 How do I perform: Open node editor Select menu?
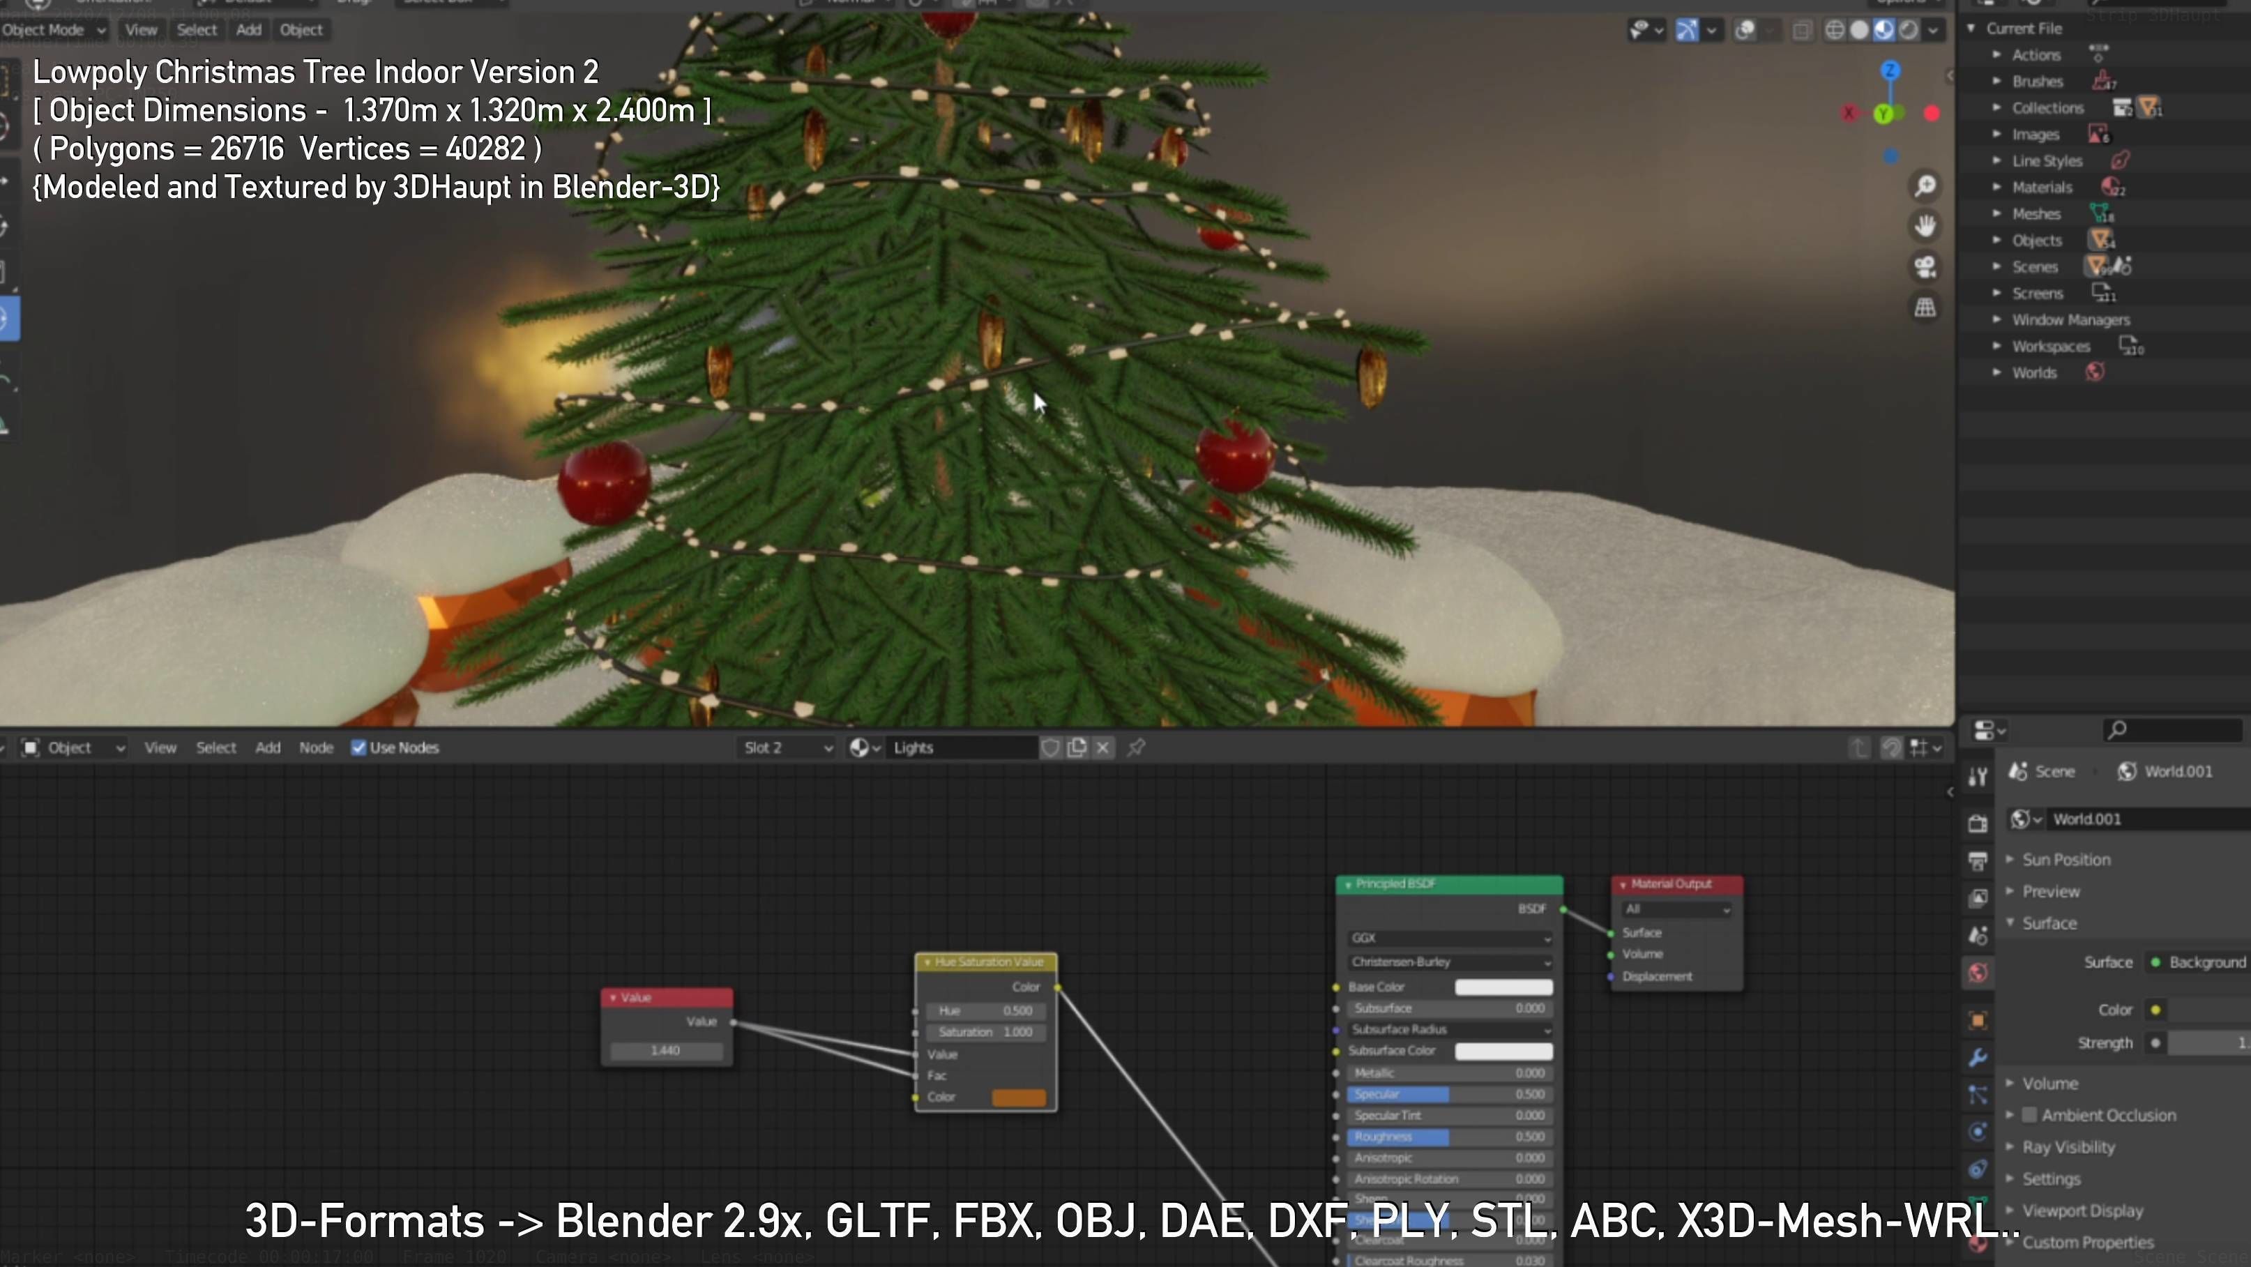point(216,748)
